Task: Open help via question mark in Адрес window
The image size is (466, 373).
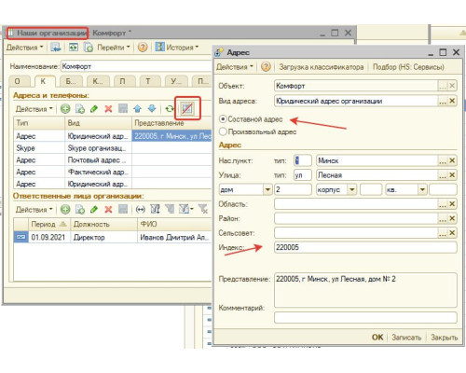Action: (266, 67)
